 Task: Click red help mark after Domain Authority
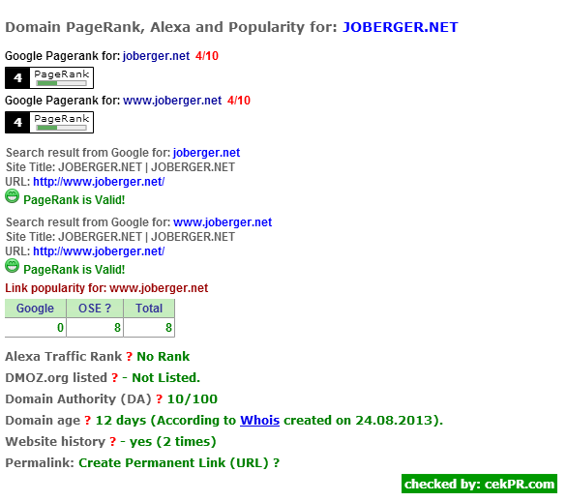coord(159,399)
